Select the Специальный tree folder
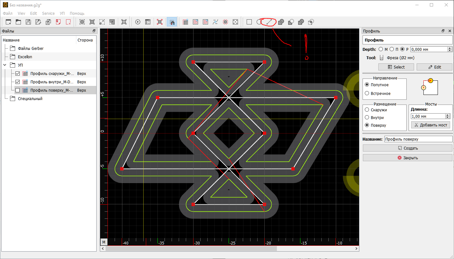 pos(30,99)
